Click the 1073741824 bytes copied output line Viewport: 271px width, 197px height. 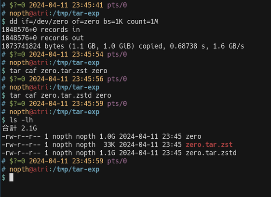pyautogui.click(x=123, y=46)
